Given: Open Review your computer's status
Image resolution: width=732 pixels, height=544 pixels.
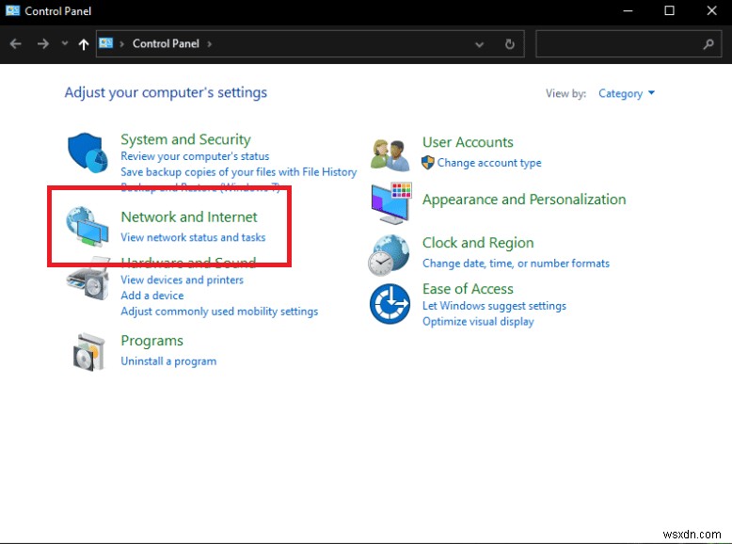Looking at the screenshot, I should pos(195,156).
